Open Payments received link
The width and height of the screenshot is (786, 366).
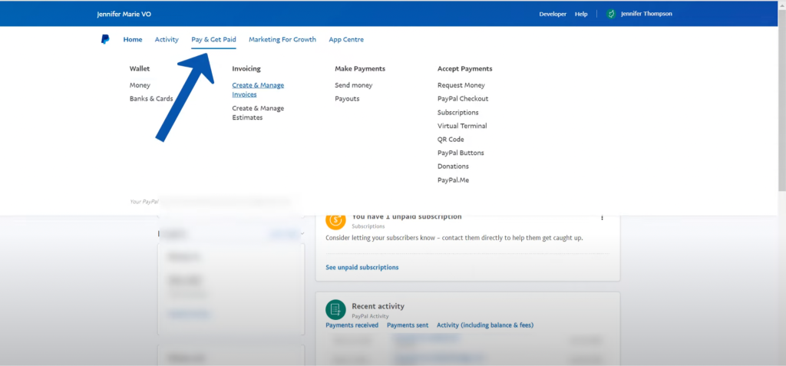coord(352,325)
